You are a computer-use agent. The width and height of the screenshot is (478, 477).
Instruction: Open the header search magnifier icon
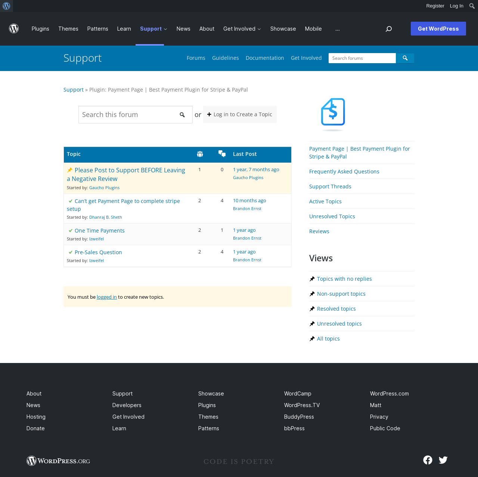coord(389,29)
